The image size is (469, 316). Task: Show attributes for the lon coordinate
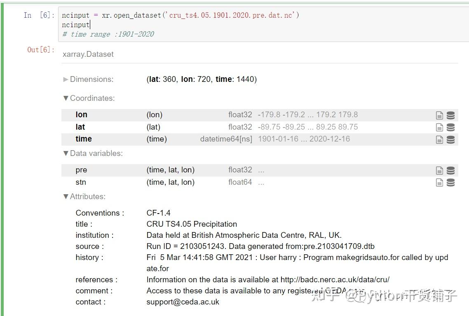[x=439, y=115]
